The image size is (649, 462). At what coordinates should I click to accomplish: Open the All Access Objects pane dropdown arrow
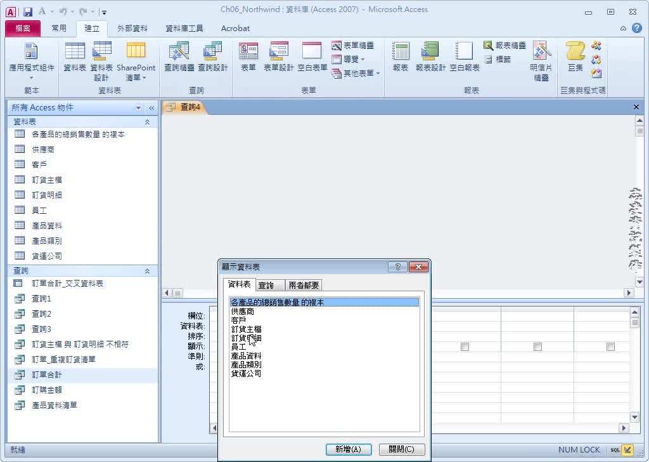(x=138, y=108)
